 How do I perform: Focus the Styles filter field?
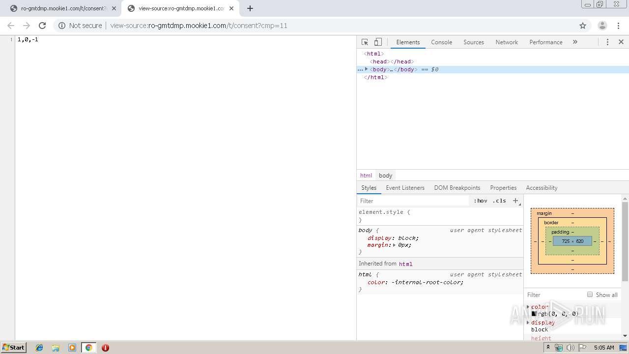click(413, 201)
